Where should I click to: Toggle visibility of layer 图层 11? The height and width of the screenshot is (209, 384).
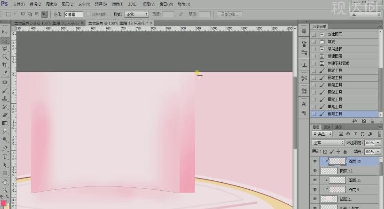315,180
